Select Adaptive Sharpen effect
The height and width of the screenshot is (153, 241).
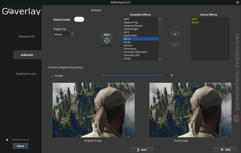(140, 26)
